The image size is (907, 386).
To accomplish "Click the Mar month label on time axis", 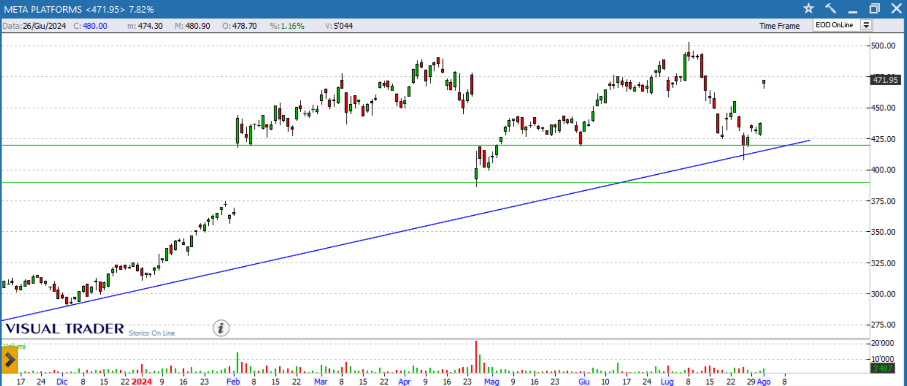I will (321, 382).
